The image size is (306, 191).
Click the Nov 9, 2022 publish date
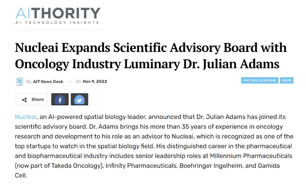(x=95, y=81)
